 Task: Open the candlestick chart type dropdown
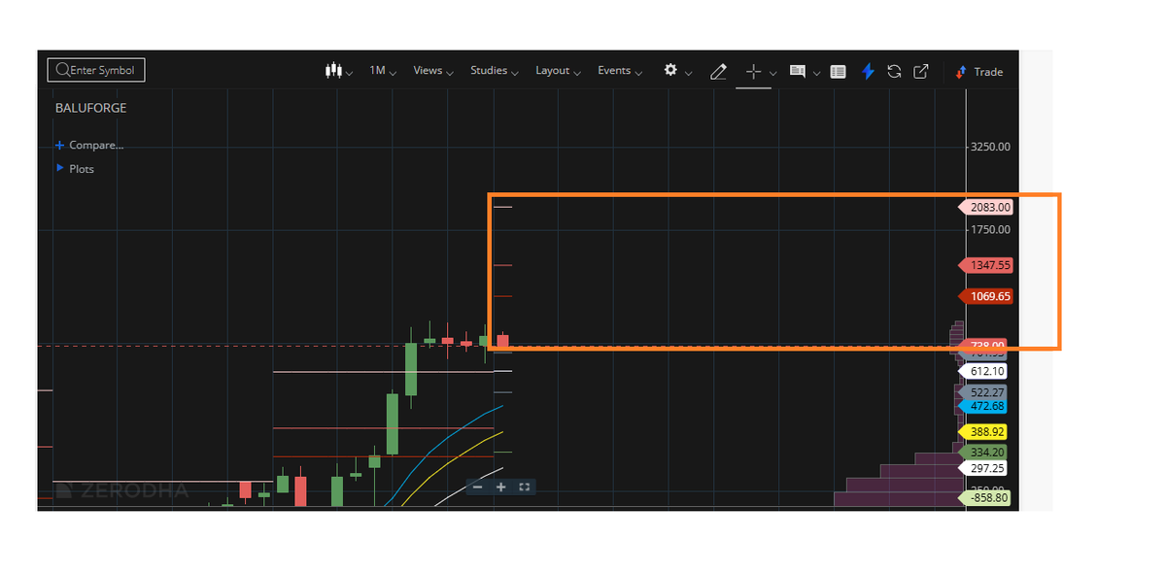tap(339, 71)
